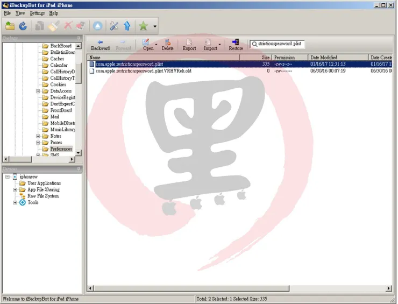Open the dropdown arrow next to green star
The height and width of the screenshot is (304, 398).
(x=154, y=26)
